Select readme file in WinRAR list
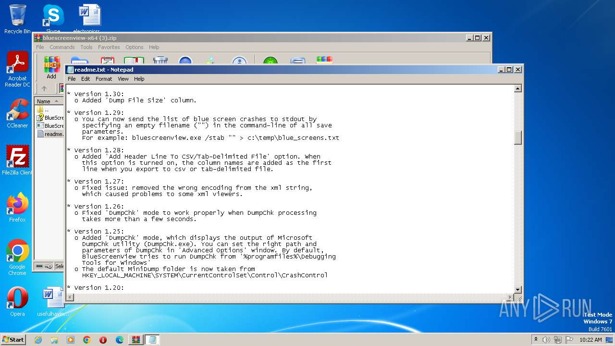The height and width of the screenshot is (346, 615). click(50, 134)
